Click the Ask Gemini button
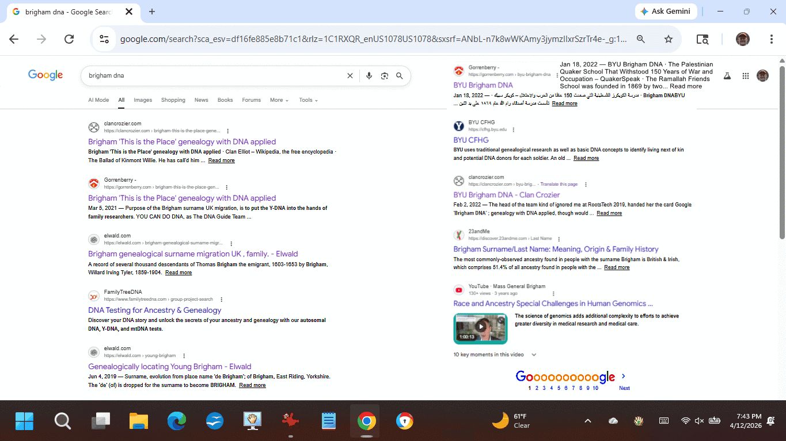The height and width of the screenshot is (441, 786). point(666,11)
